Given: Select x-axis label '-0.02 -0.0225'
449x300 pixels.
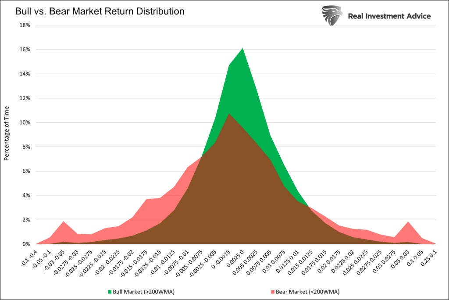Looking at the screenshot, I should (108, 262).
